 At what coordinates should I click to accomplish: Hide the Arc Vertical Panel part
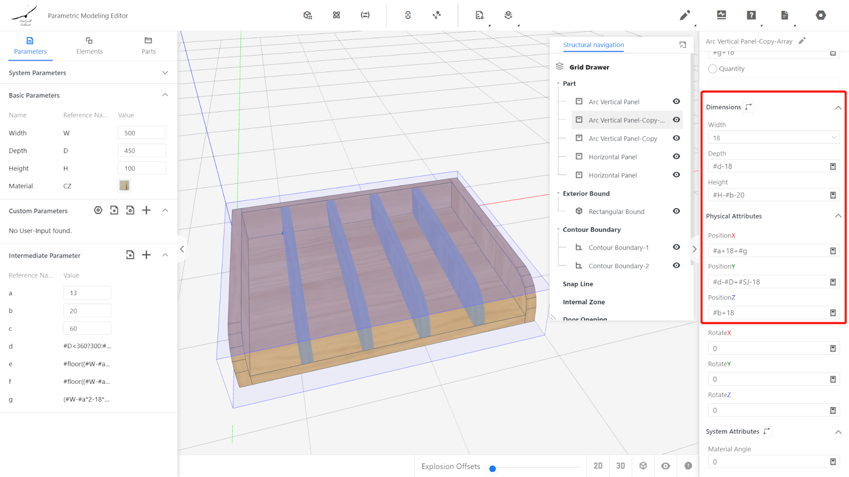[x=676, y=102]
